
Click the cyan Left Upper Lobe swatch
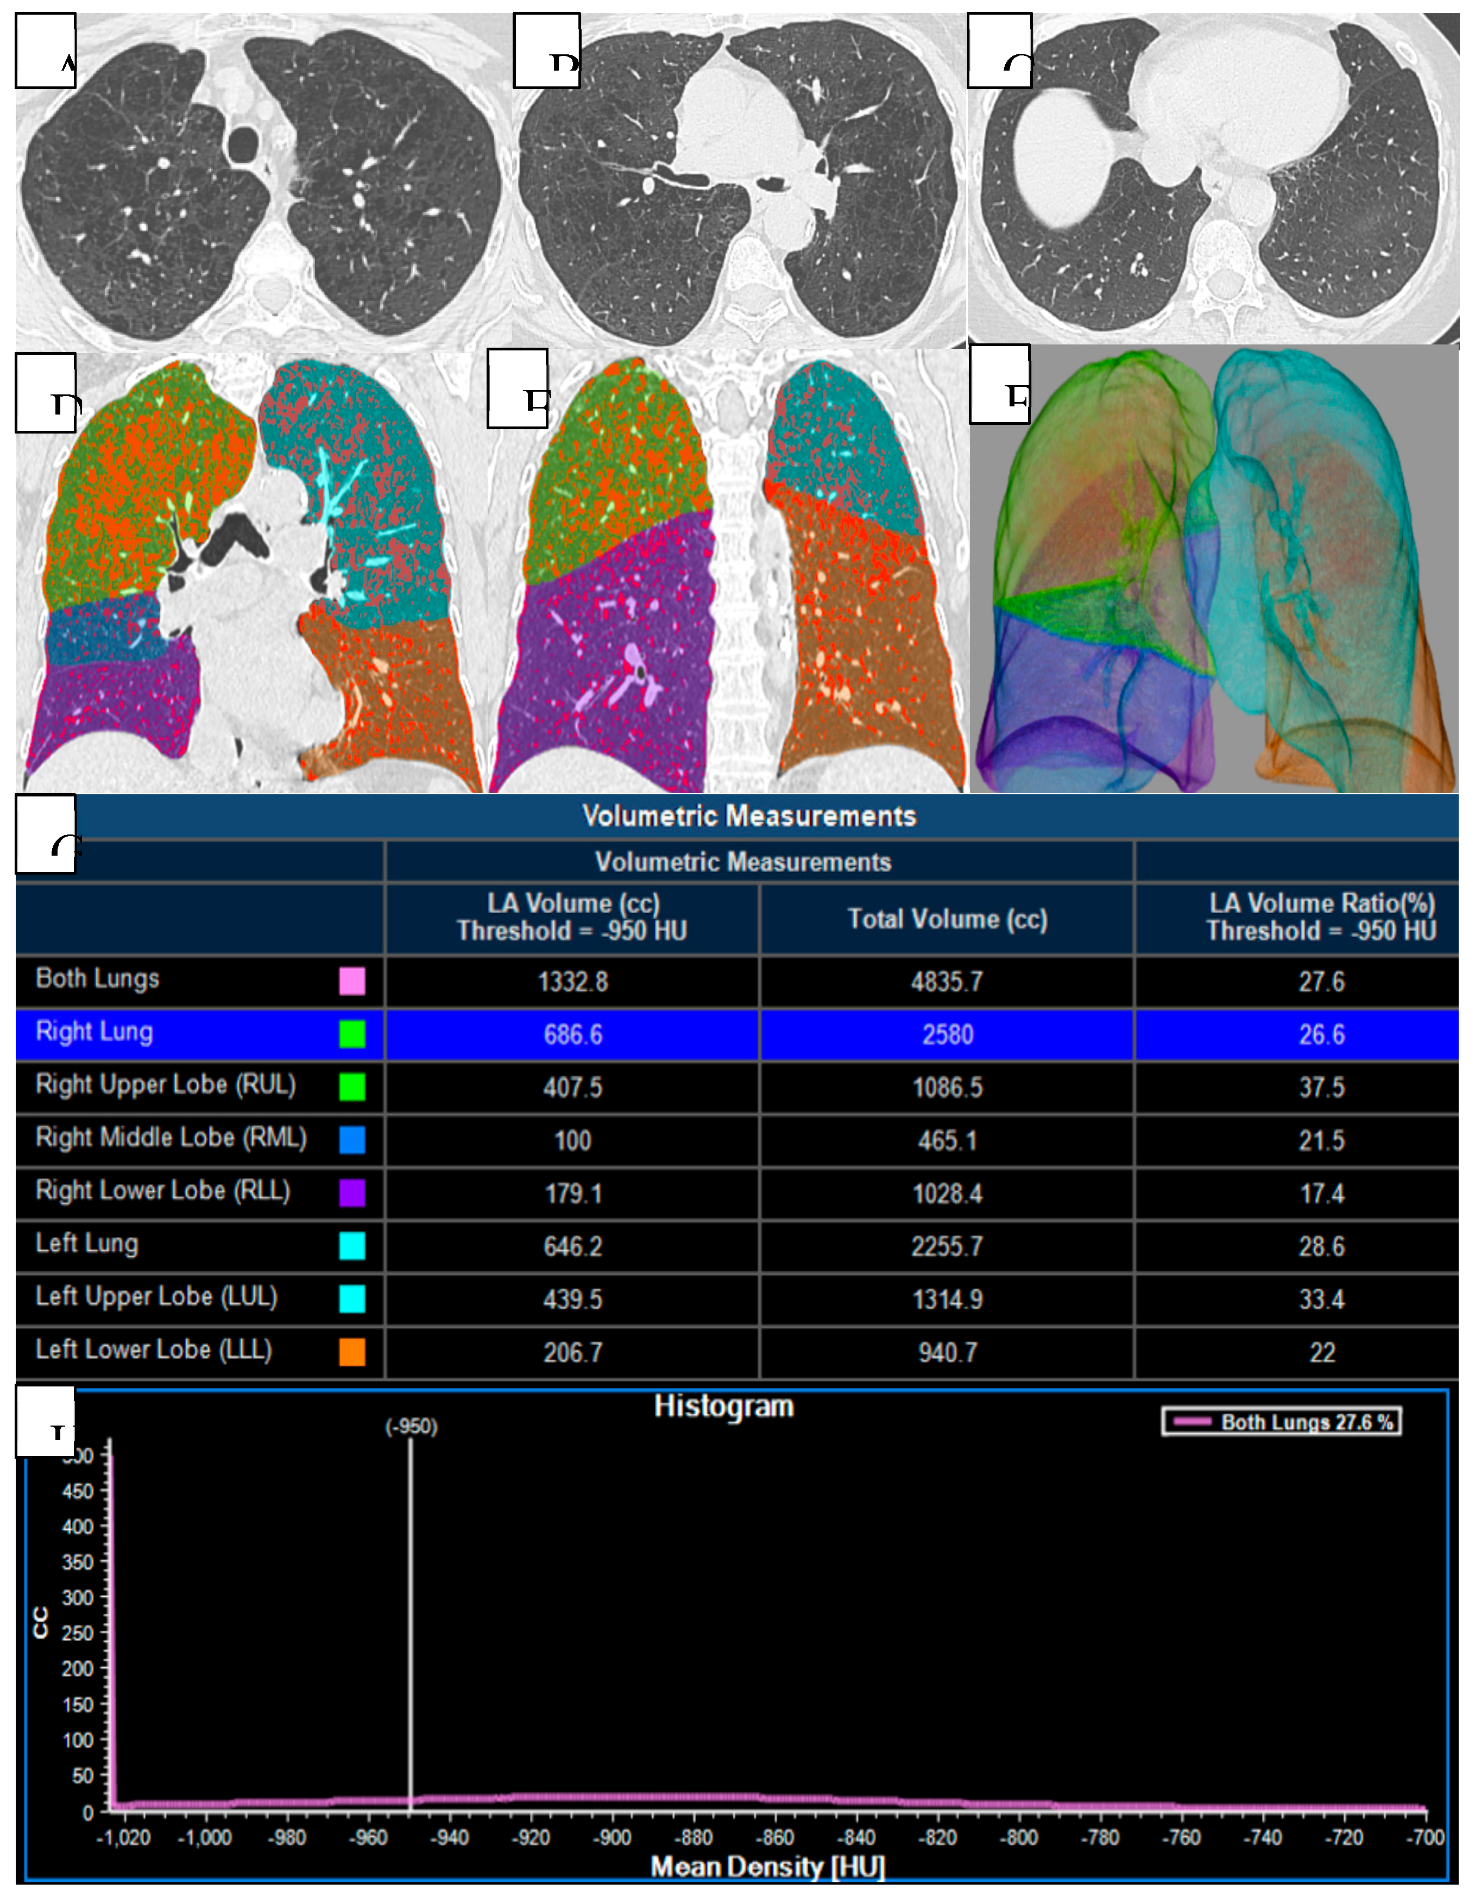pos(352,1298)
